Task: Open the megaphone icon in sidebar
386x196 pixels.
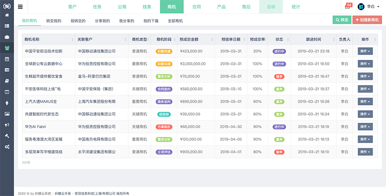Action: point(7,125)
